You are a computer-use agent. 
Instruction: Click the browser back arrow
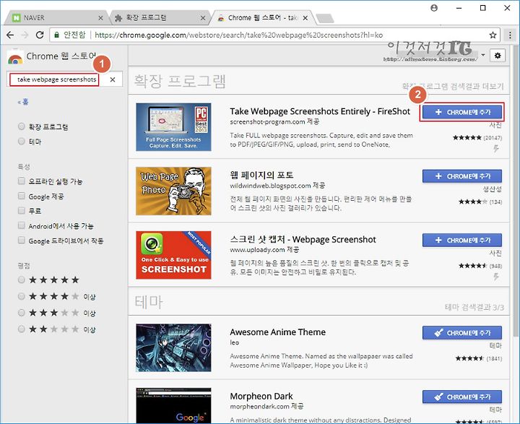tap(10, 35)
